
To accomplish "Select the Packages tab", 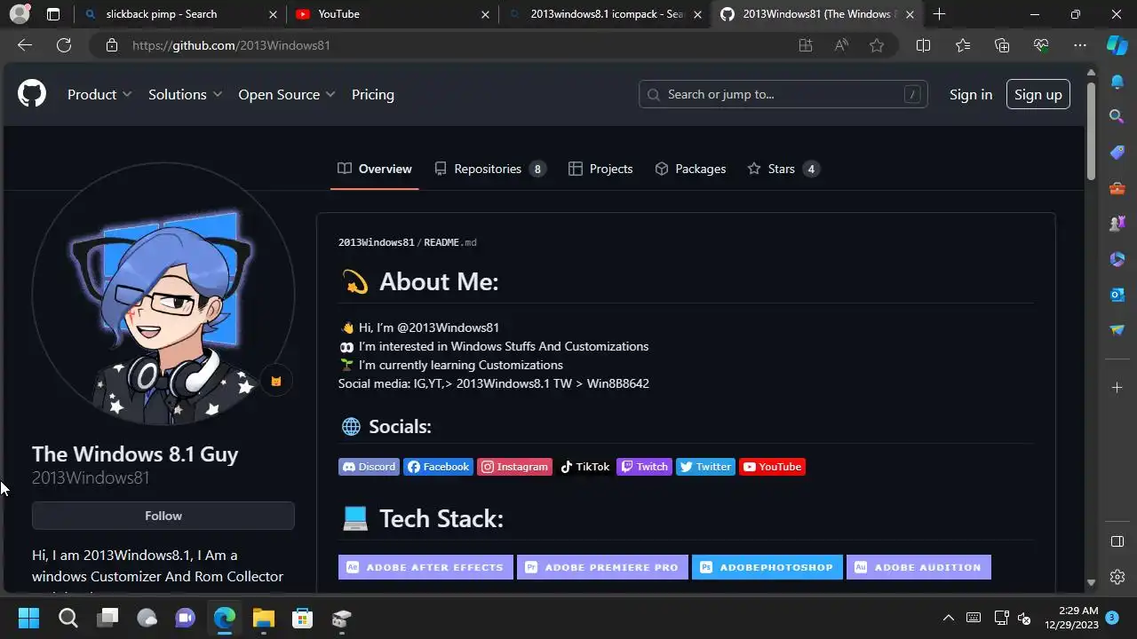I will coord(690,169).
